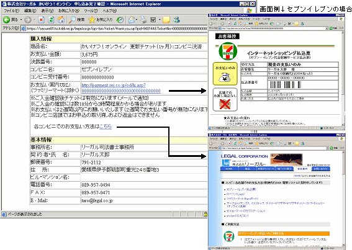The height and width of the screenshot is (250, 352).
Task: Click the こちら link for payment methods
Action: click(x=106, y=127)
